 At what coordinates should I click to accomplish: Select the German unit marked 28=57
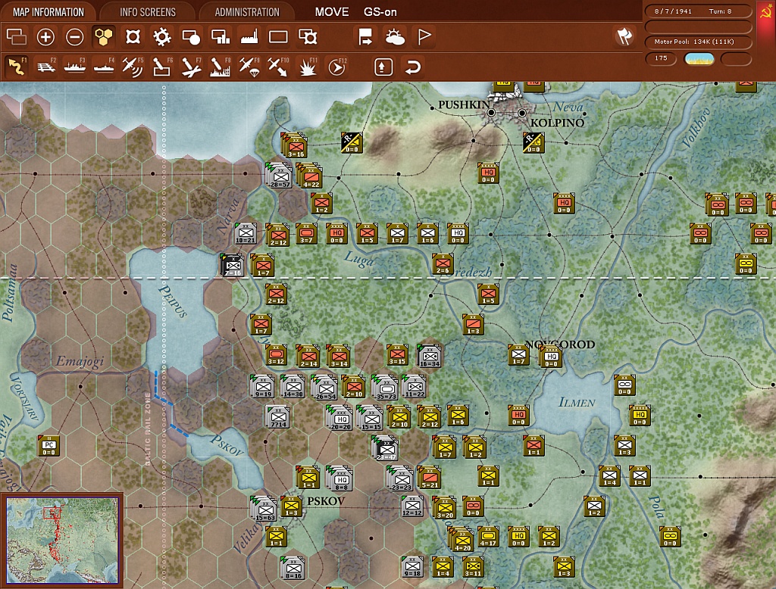[280, 175]
